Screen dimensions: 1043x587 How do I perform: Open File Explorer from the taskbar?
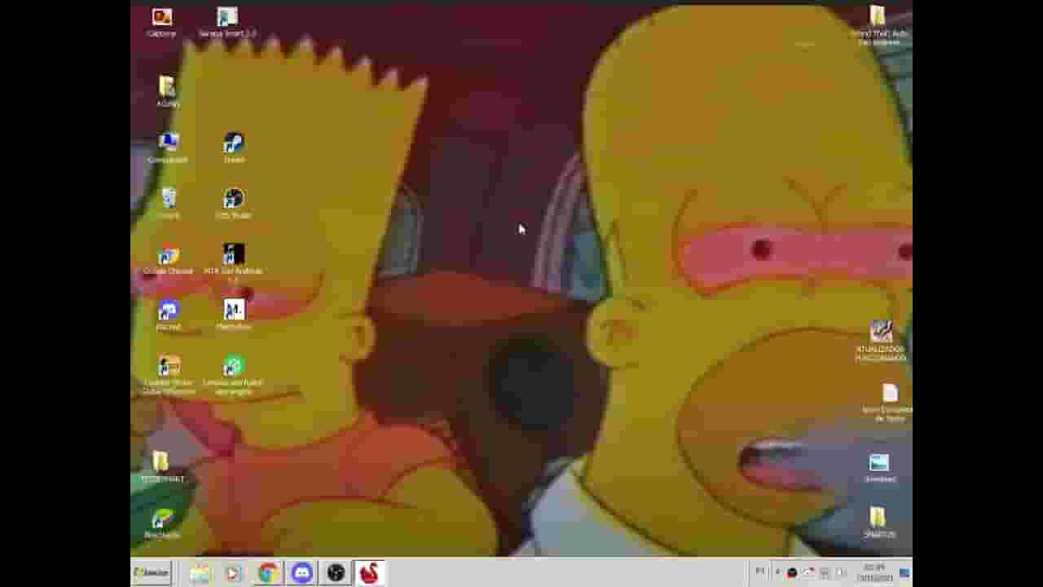point(200,573)
